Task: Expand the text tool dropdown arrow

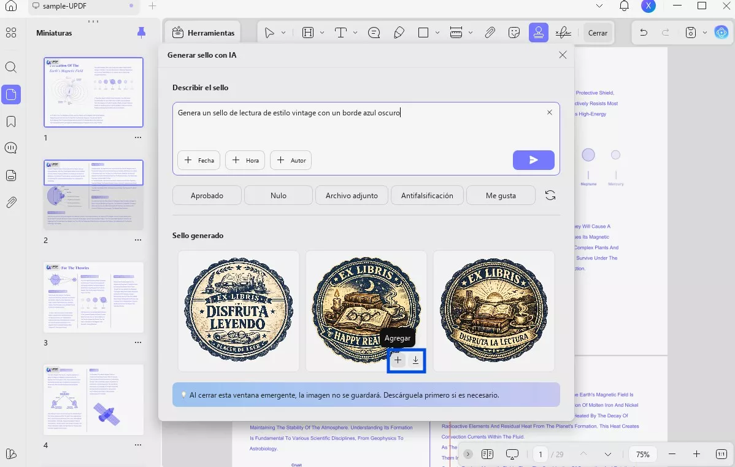Action: (x=355, y=33)
